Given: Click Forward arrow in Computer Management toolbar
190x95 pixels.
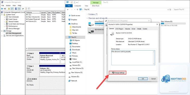Looking at the screenshot, I should (x=5, y=9).
